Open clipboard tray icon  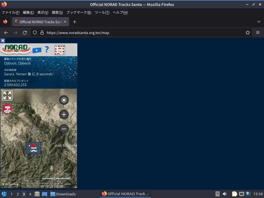pyautogui.click(x=234, y=194)
